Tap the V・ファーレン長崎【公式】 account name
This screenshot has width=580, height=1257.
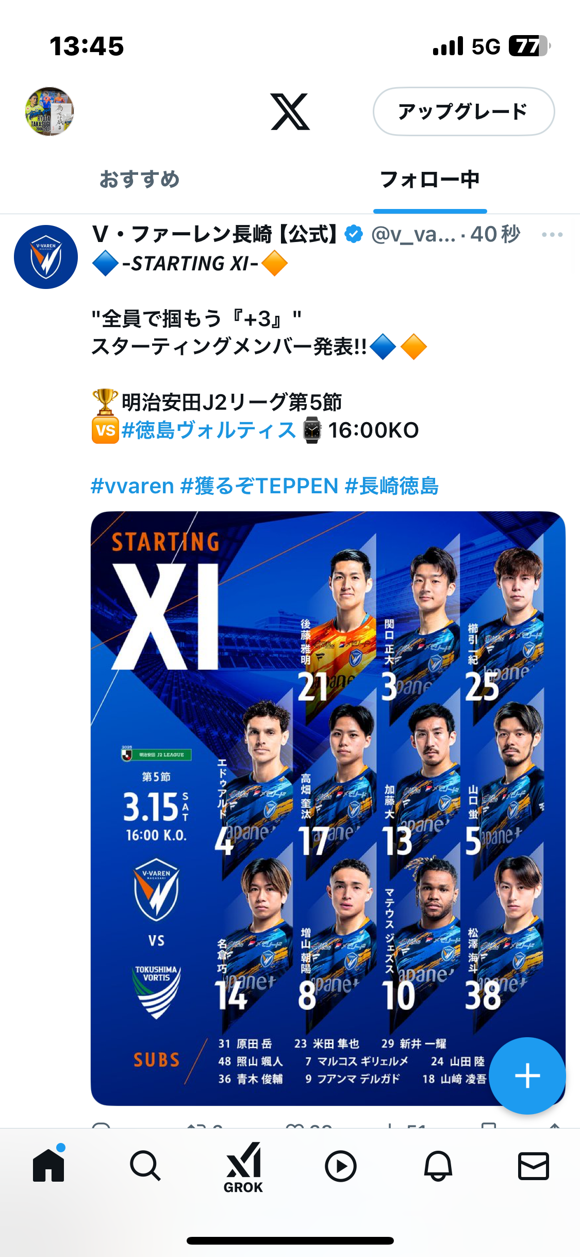point(215,234)
